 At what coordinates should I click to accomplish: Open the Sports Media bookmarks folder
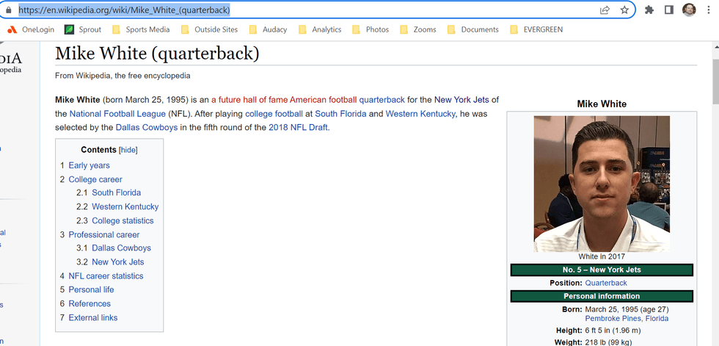140,29
